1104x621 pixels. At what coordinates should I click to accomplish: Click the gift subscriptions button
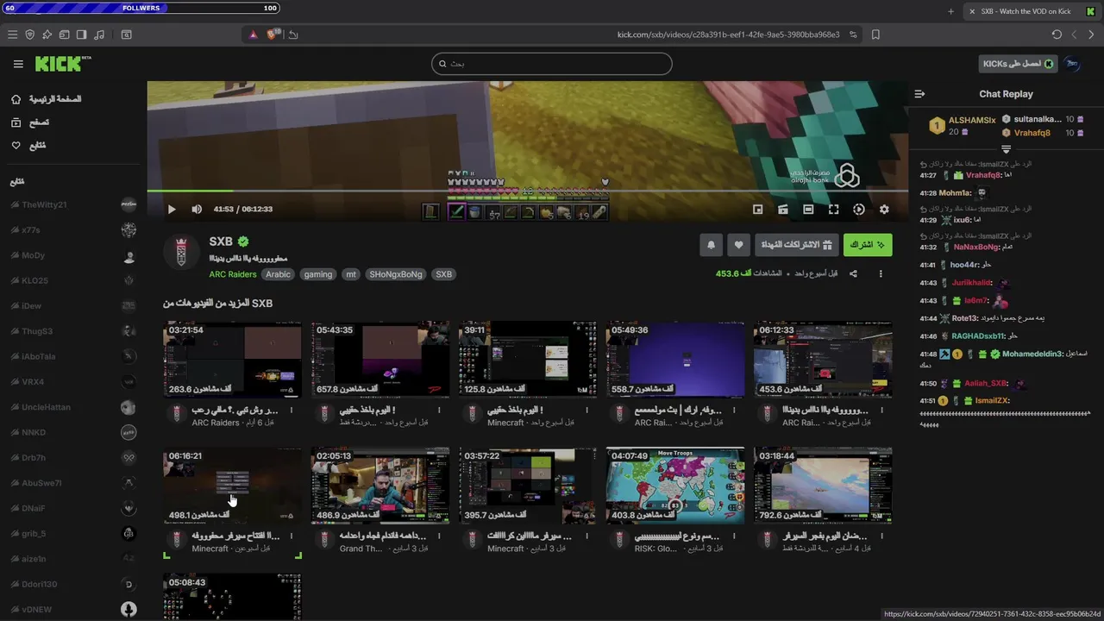[x=796, y=245]
